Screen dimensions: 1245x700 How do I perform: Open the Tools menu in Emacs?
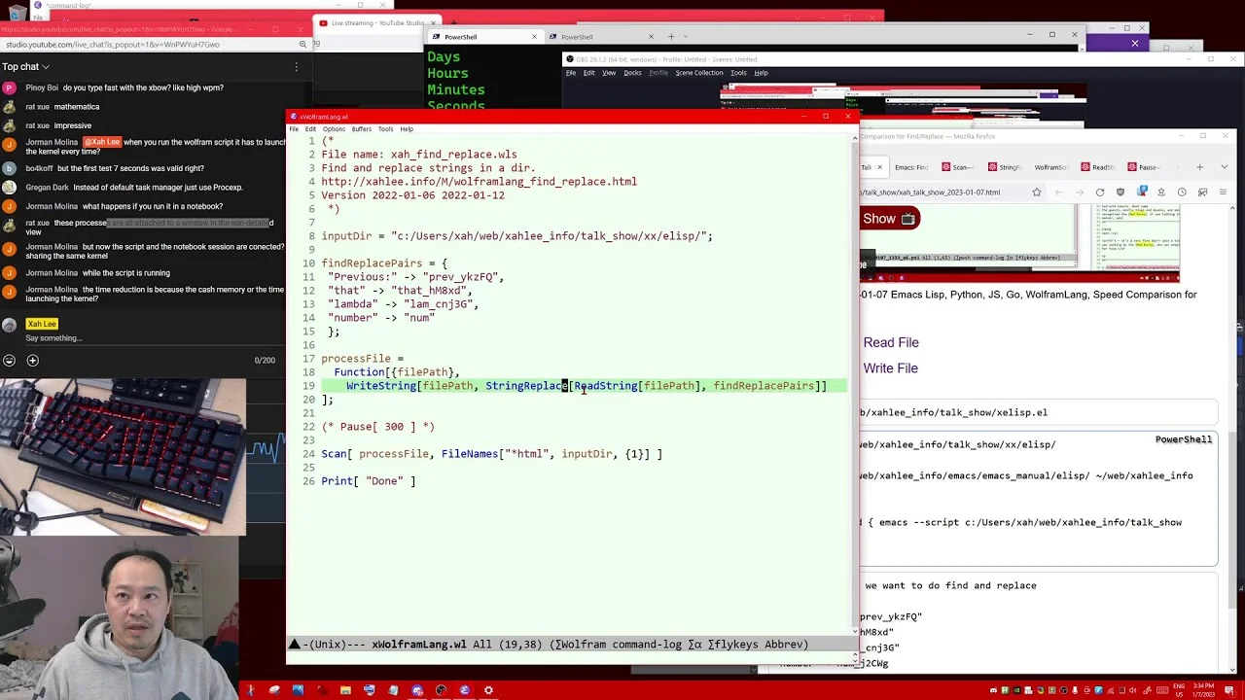point(385,129)
